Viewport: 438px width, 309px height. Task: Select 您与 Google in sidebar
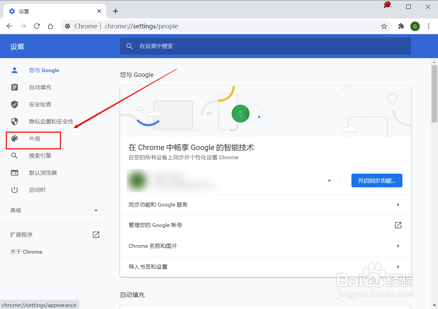[44, 70]
